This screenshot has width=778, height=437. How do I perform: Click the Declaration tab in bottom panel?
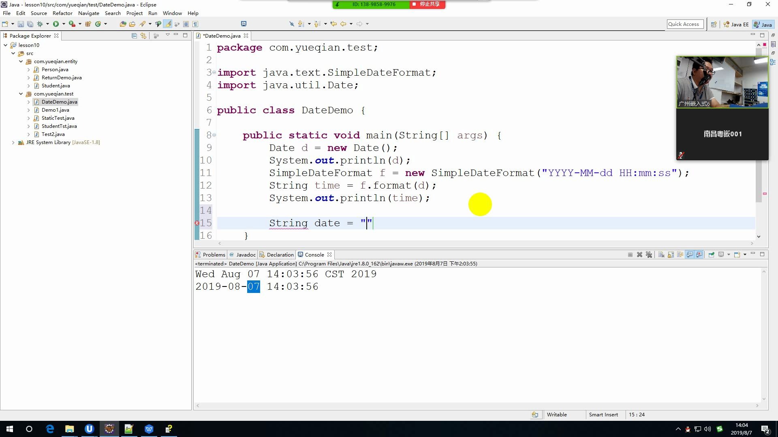280,255
